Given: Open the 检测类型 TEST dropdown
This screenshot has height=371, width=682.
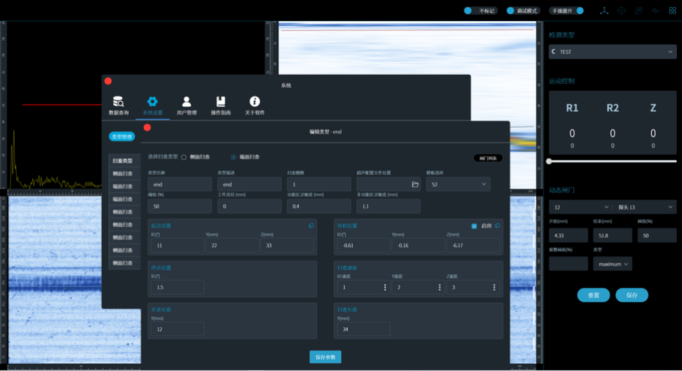Looking at the screenshot, I should (x=612, y=52).
